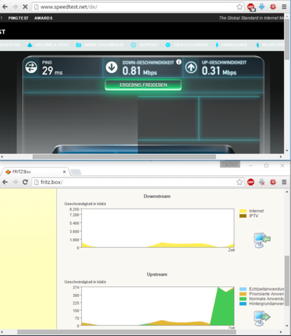Click the info icon beside DOWN-GESCHWINDIGKEIT
291x336 pixels.
coord(179,62)
